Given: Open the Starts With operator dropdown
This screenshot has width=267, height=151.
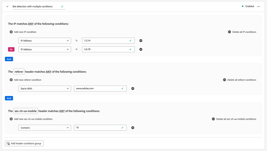Looking at the screenshot, I should coord(44,89).
